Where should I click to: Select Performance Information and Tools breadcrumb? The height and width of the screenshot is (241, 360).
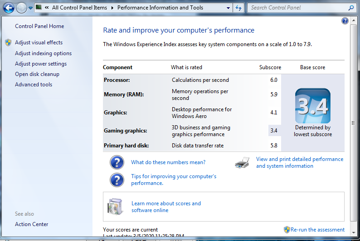(160, 8)
